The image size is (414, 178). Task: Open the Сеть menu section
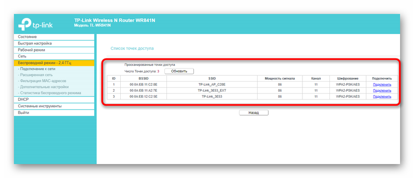click(x=54, y=56)
